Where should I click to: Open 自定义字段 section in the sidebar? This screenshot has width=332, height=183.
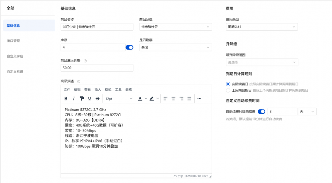click(15, 56)
